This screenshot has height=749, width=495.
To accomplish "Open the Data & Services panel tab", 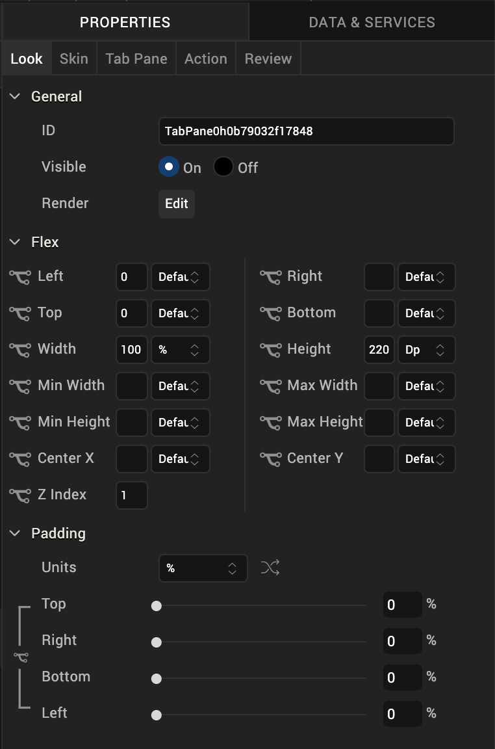I will coord(372,22).
